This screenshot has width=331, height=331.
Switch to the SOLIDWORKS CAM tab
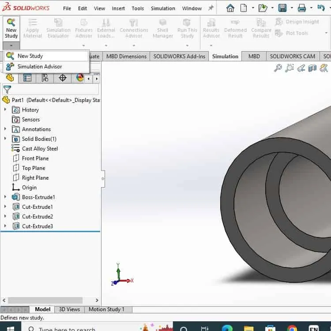tap(292, 56)
